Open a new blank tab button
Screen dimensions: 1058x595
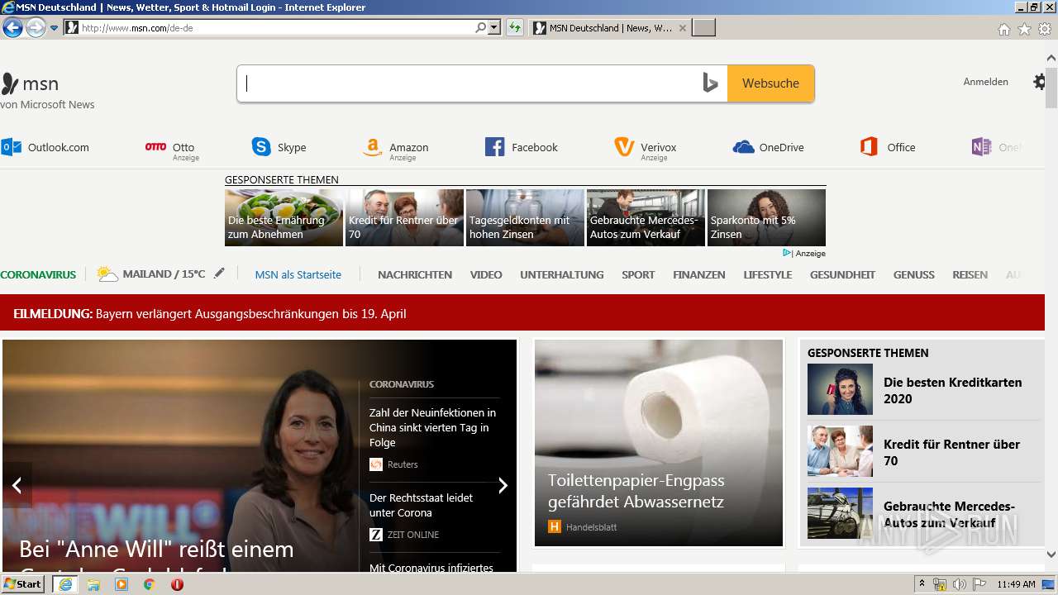[x=703, y=28]
